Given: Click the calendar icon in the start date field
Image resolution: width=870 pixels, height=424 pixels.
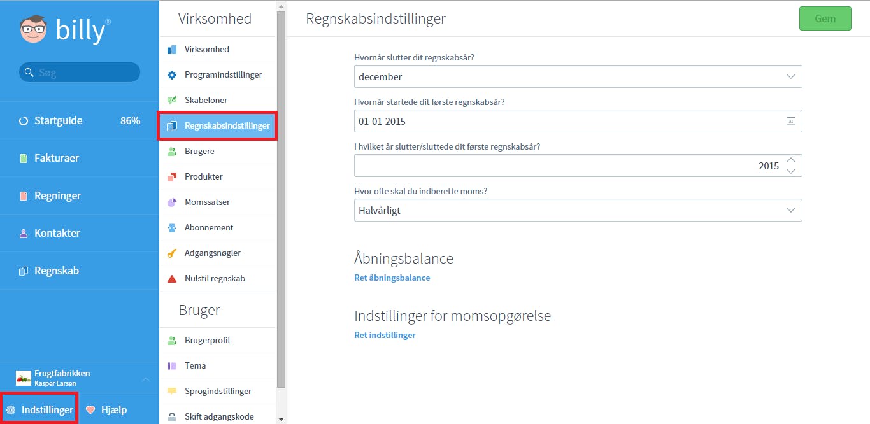Looking at the screenshot, I should [791, 121].
